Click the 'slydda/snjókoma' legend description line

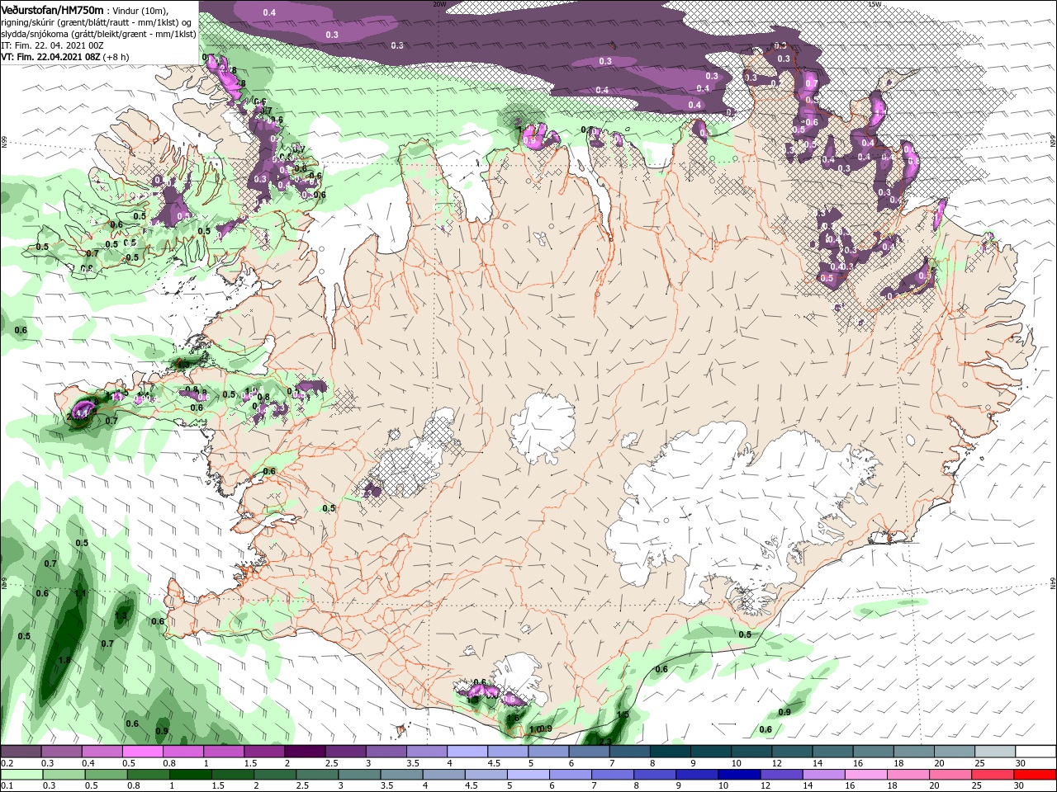click(x=98, y=34)
